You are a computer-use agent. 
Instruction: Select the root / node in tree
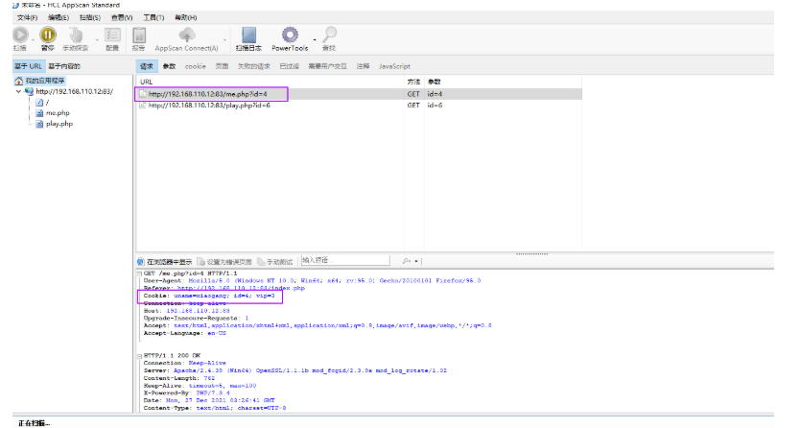[47, 102]
